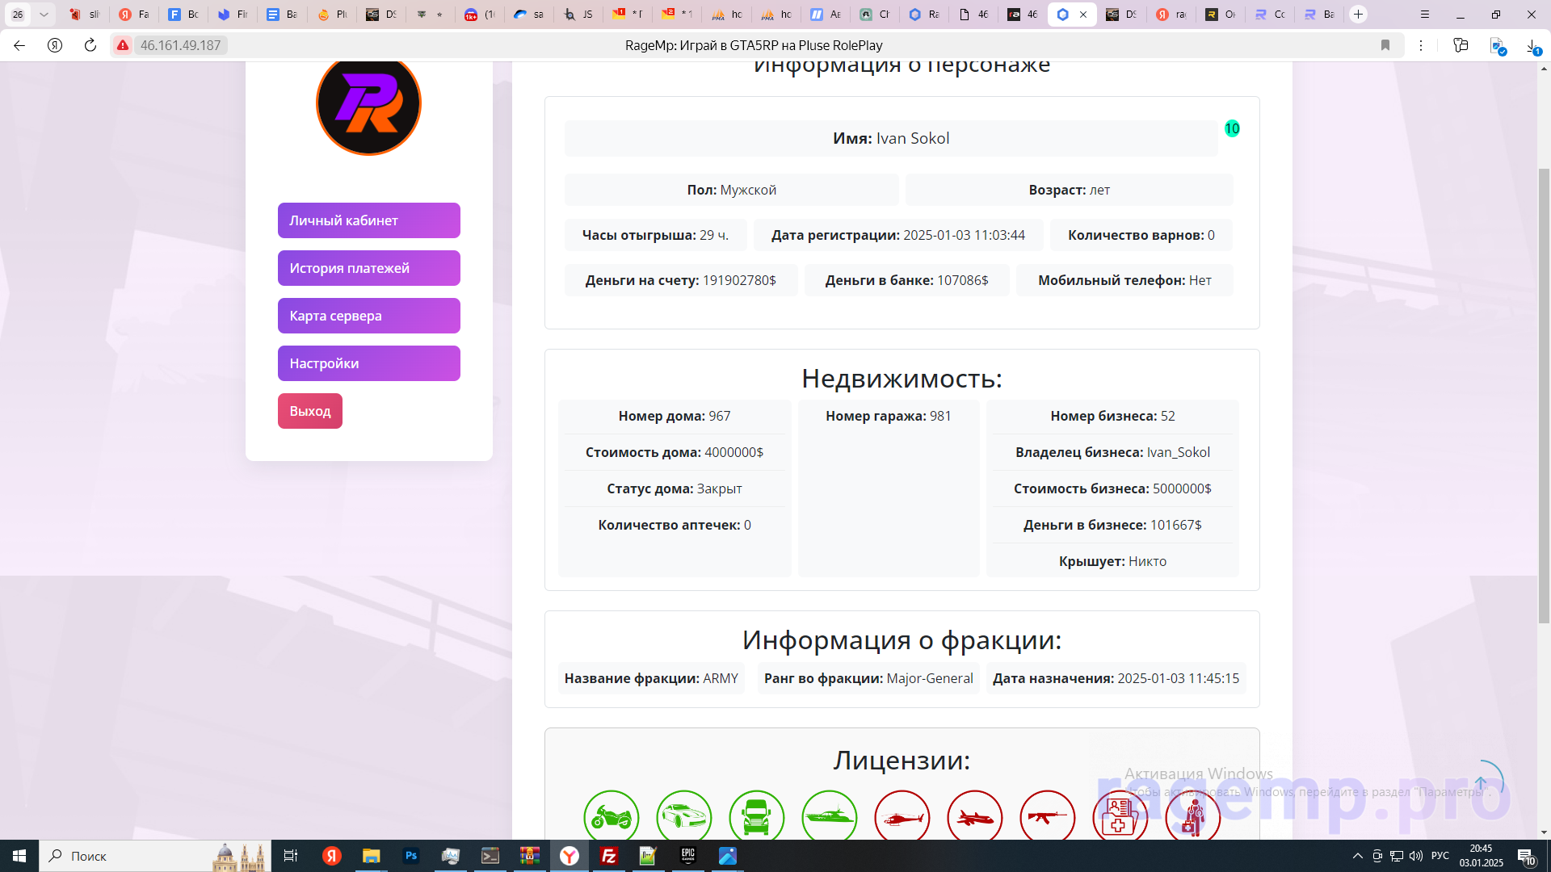Image resolution: width=1551 pixels, height=872 pixels.
Task: Open Настройки page
Action: [x=369, y=363]
